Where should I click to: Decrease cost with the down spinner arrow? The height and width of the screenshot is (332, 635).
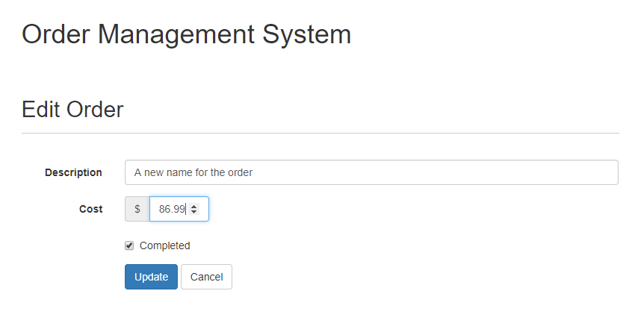pyautogui.click(x=194, y=213)
